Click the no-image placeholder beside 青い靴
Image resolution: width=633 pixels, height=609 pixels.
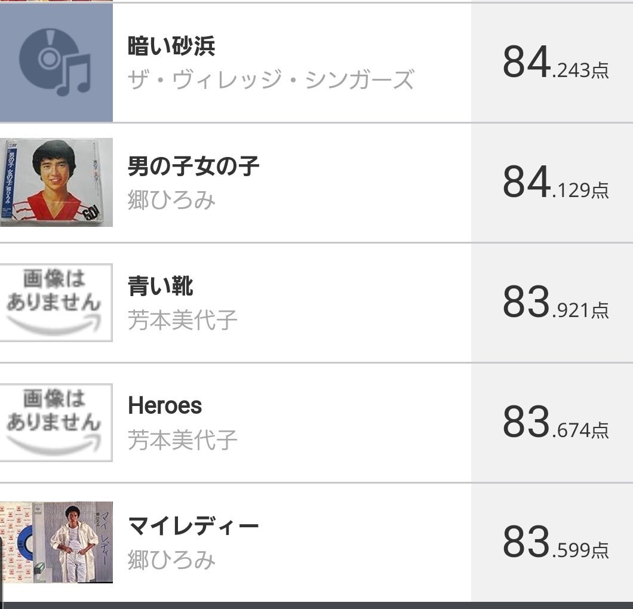(56, 302)
